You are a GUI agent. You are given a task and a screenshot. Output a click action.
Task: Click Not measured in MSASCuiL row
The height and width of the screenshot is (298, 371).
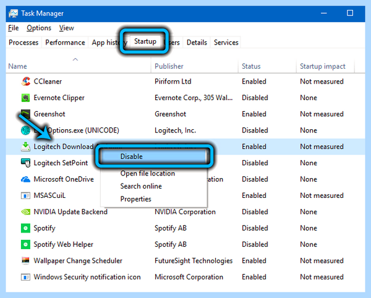pyautogui.click(x=322, y=195)
